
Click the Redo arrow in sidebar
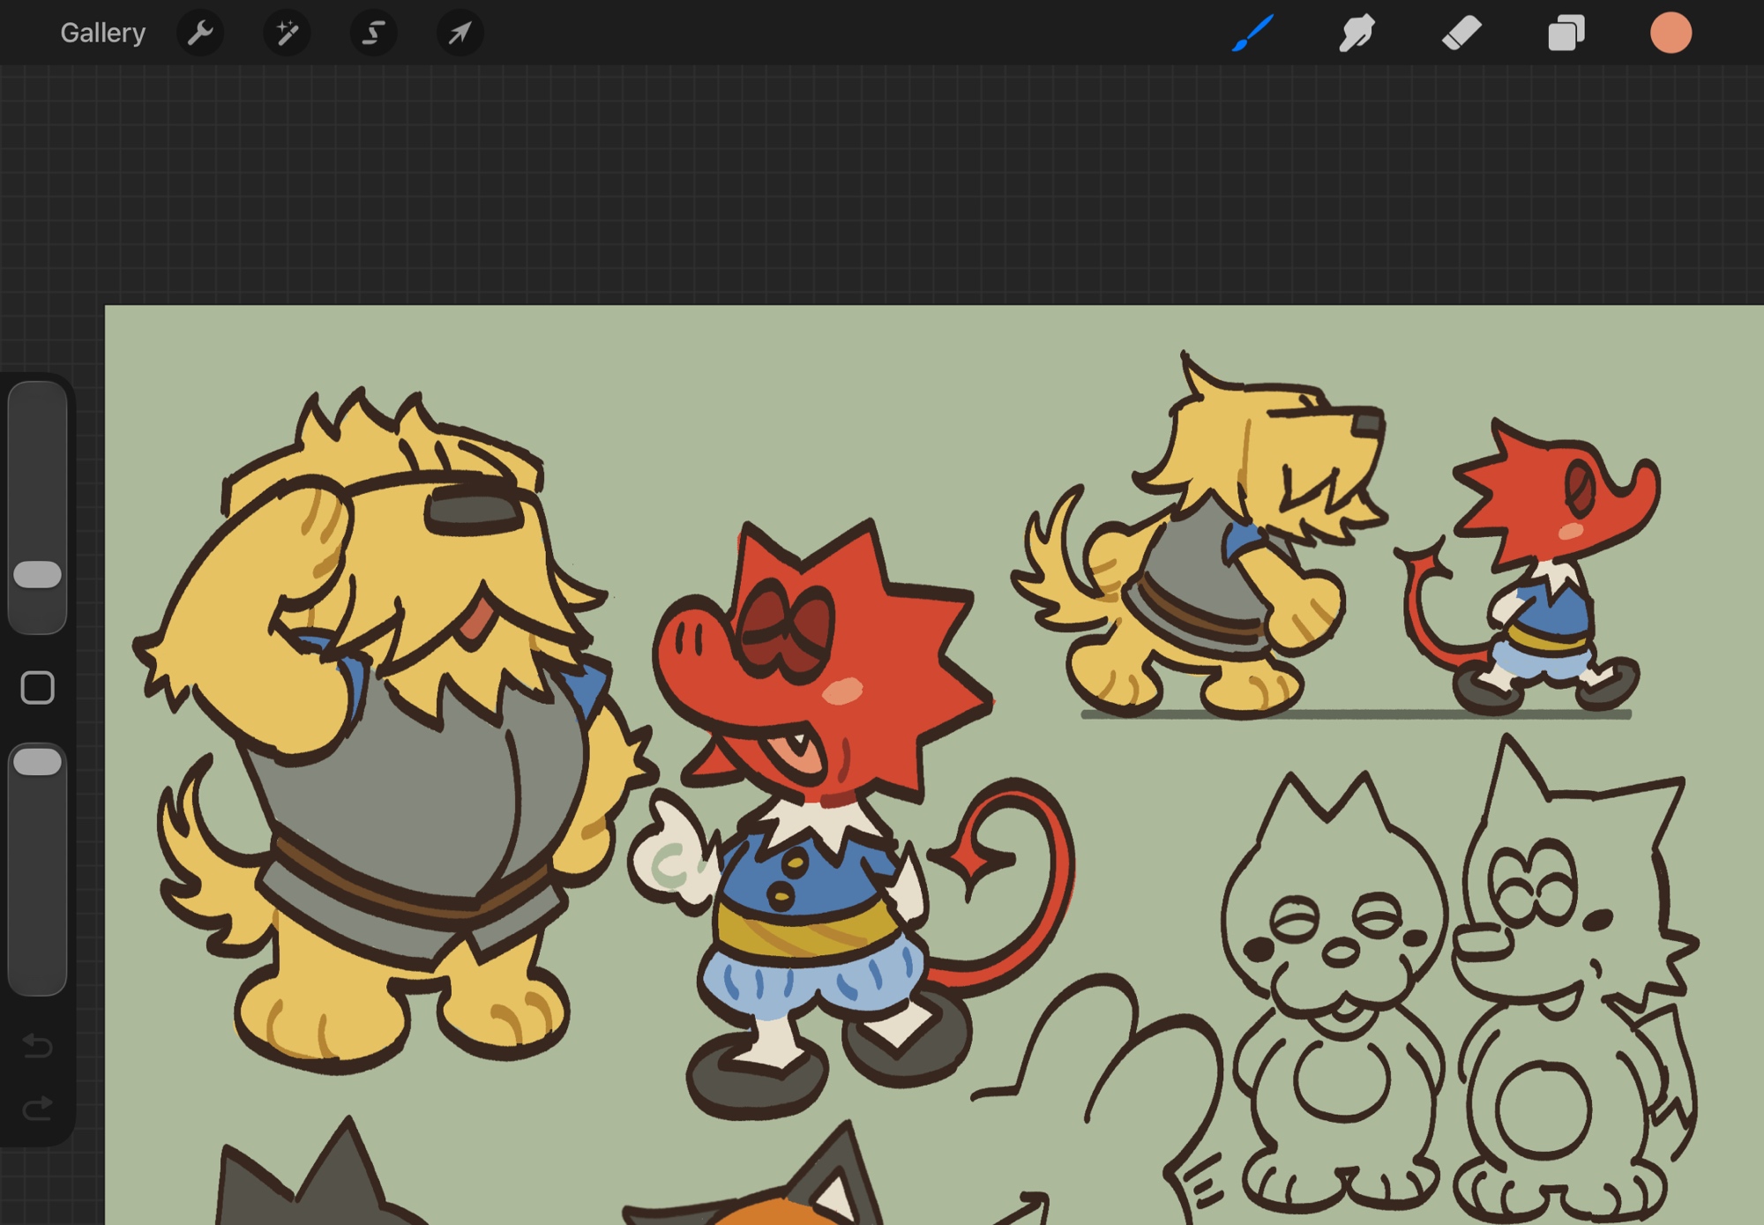tap(38, 1108)
